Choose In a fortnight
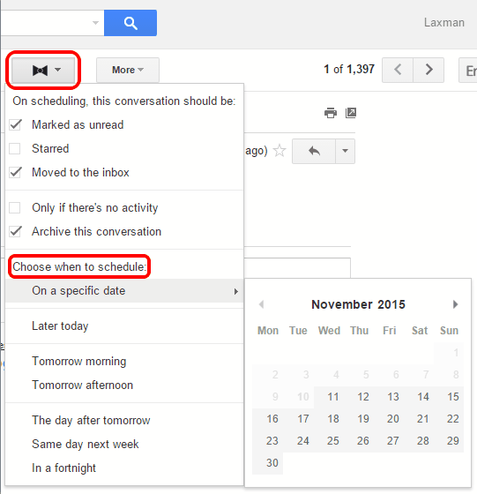This screenshot has height=494, width=477. tap(124, 468)
